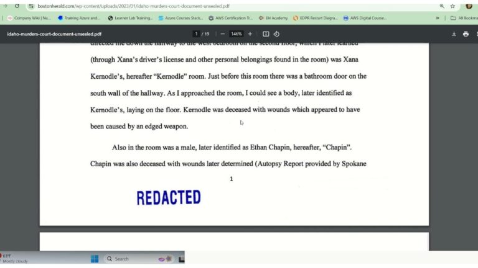Screen dimensions: 478x268
Task: Click the zoom out minus button
Action: 222,34
